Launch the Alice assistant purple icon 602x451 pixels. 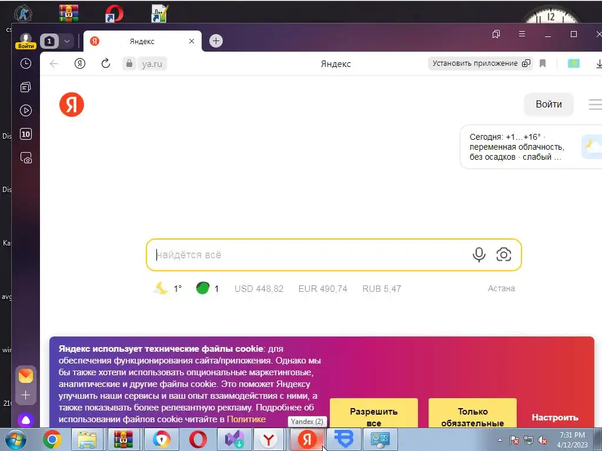pos(26,420)
